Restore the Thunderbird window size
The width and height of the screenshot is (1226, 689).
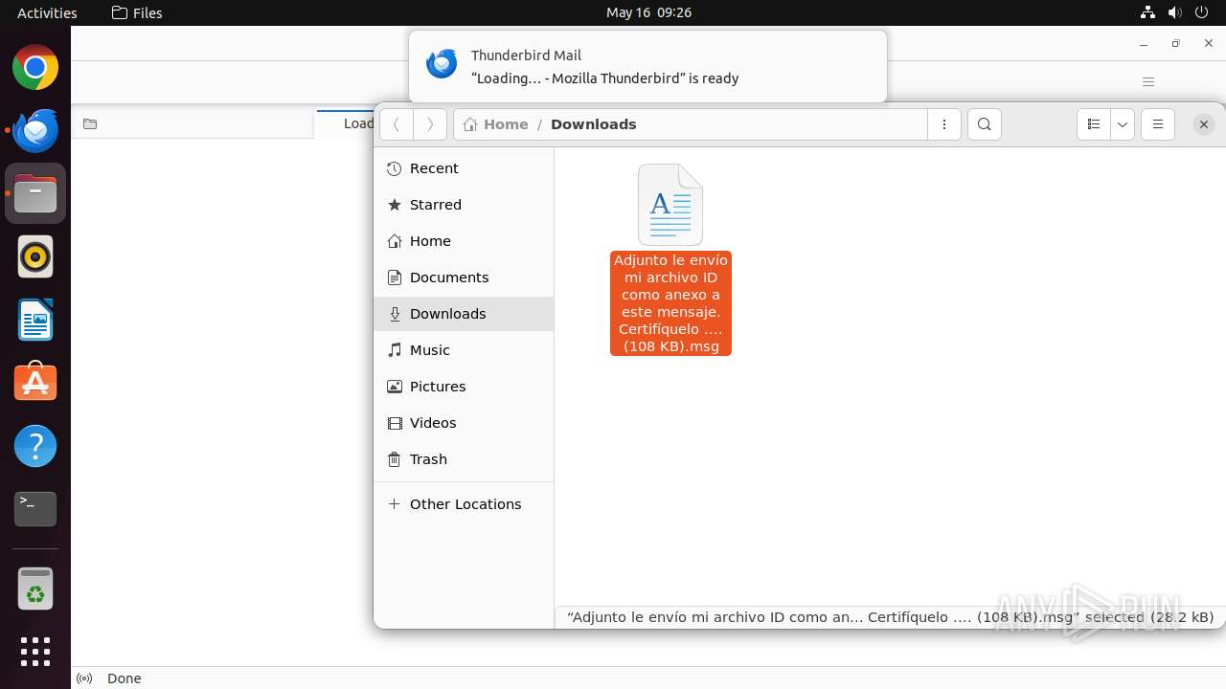tap(1175, 44)
